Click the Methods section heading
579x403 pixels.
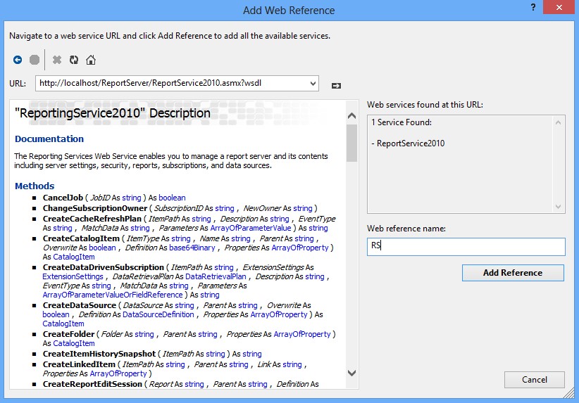(35, 186)
